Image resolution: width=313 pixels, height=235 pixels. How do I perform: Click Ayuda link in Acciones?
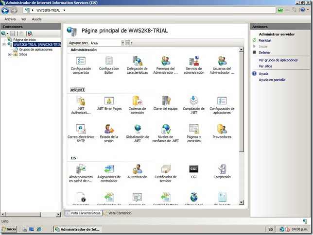[x=263, y=74]
